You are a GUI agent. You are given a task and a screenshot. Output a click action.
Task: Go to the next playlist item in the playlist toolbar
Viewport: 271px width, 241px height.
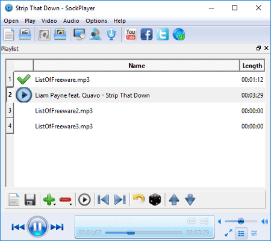pos(120,199)
